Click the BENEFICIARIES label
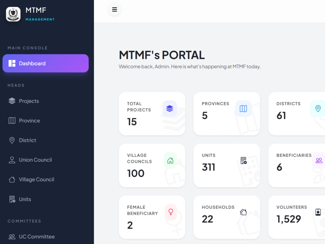The image size is (325, 244). (294, 155)
